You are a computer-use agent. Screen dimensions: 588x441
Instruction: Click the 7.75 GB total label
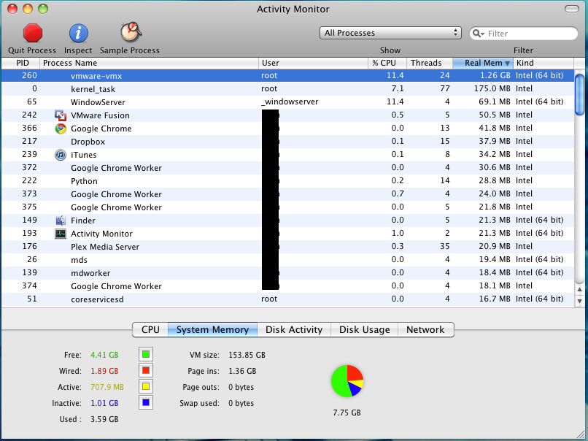(x=347, y=413)
